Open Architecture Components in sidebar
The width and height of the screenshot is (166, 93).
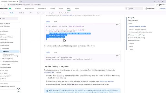pos(7,43)
